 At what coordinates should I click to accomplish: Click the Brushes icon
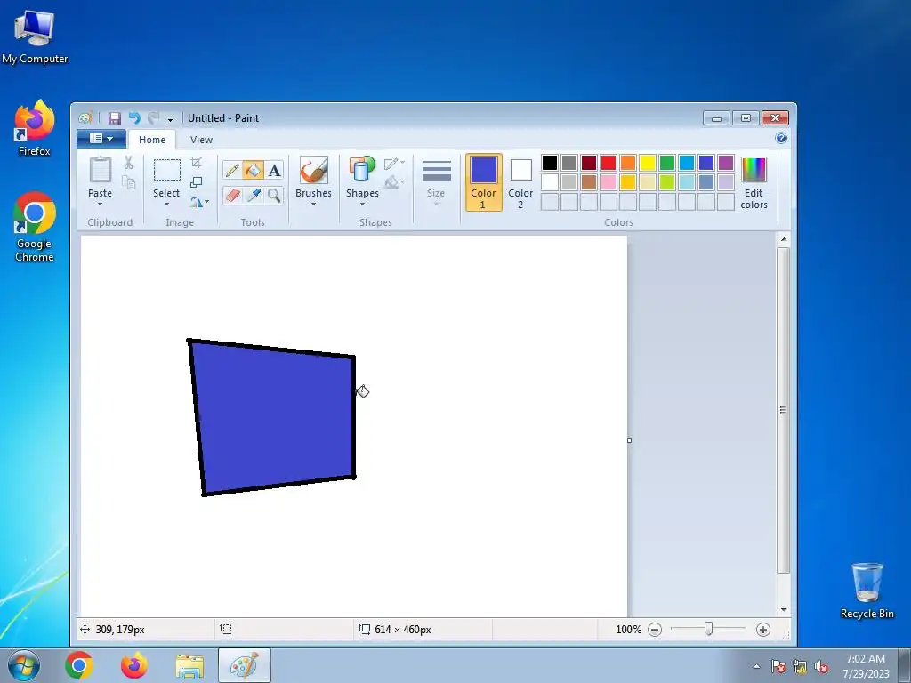314,170
